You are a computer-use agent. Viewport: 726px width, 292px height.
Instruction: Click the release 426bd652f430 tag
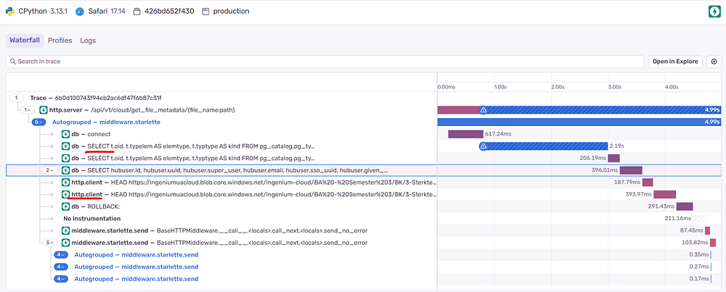pos(163,11)
